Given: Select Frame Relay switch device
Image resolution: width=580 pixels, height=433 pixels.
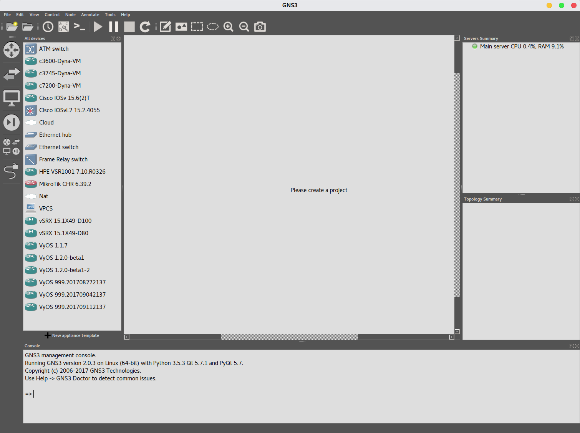Looking at the screenshot, I should [72, 159].
